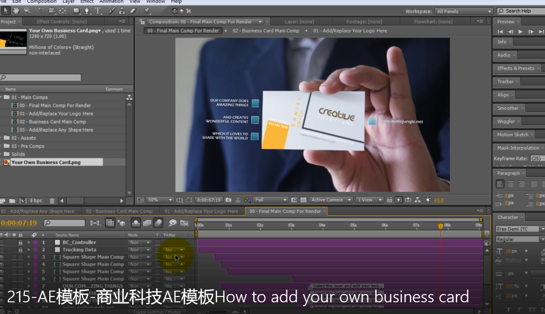545x314 pixels.
Task: Open the Animation menu
Action: [111, 2]
